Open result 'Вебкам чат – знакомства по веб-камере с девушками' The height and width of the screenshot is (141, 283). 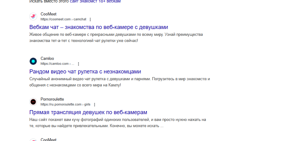click(x=99, y=27)
